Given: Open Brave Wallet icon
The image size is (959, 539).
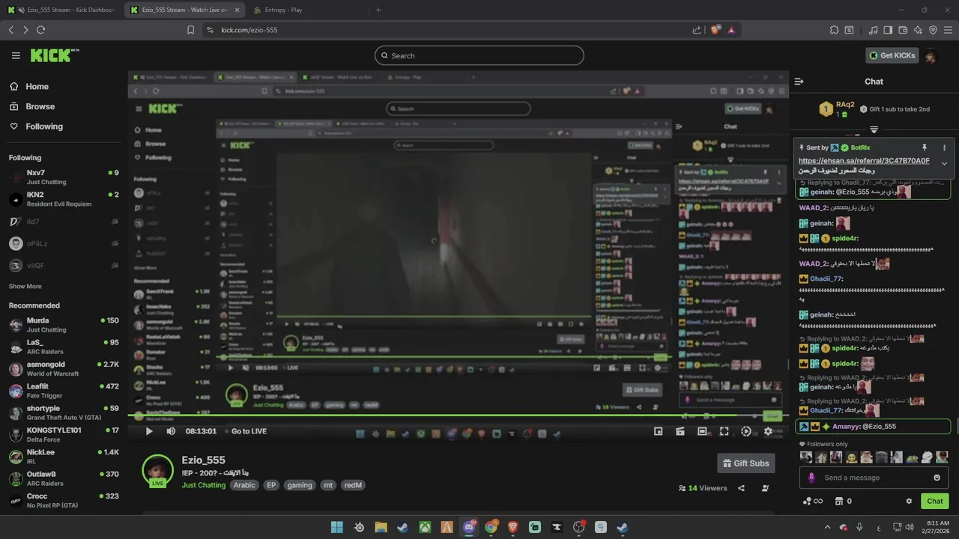Looking at the screenshot, I should coord(903,30).
